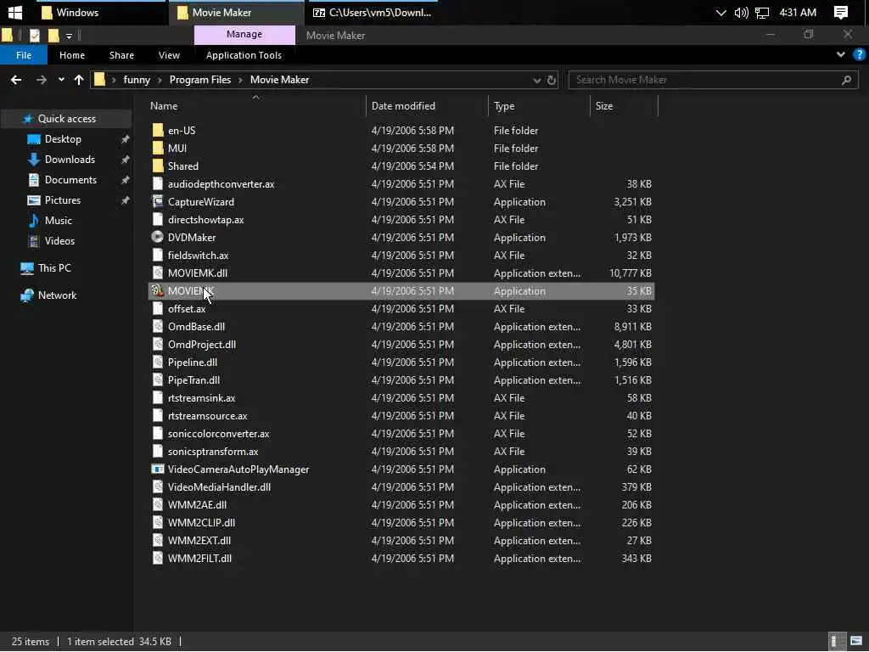This screenshot has height=652, width=869.
Task: Open the recent locations dropdown arrow
Action: [x=61, y=80]
